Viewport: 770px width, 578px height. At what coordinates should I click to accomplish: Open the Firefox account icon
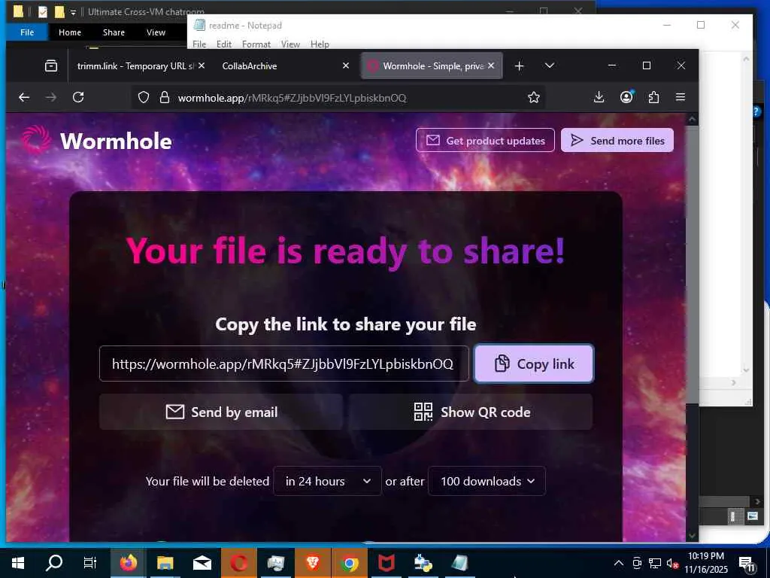click(x=626, y=97)
